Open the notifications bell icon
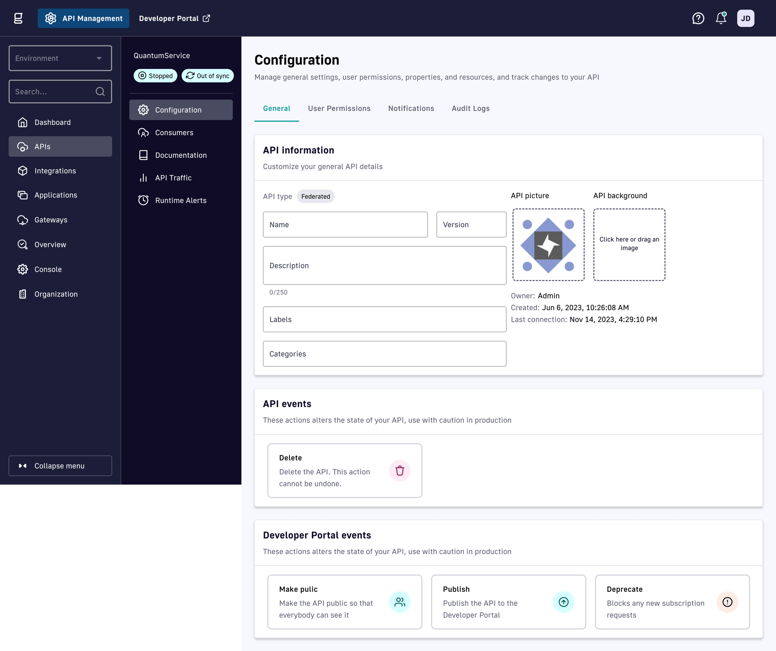Screen dimensions: 776x651 pyautogui.click(x=721, y=18)
